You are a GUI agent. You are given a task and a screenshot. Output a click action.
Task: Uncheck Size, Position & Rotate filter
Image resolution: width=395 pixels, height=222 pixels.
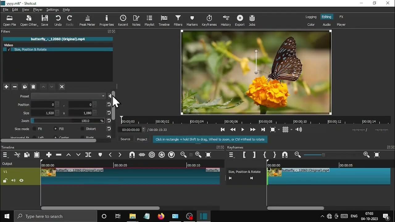coord(9,50)
